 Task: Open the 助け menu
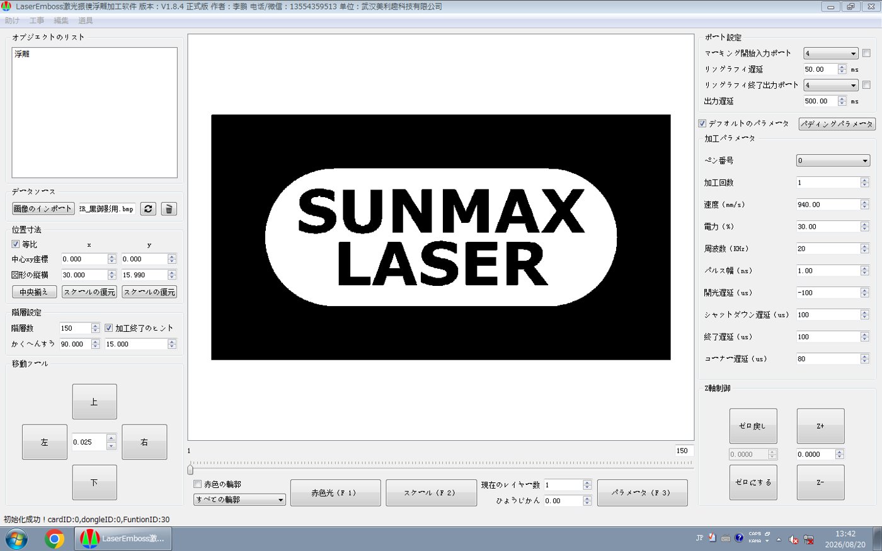tap(12, 21)
